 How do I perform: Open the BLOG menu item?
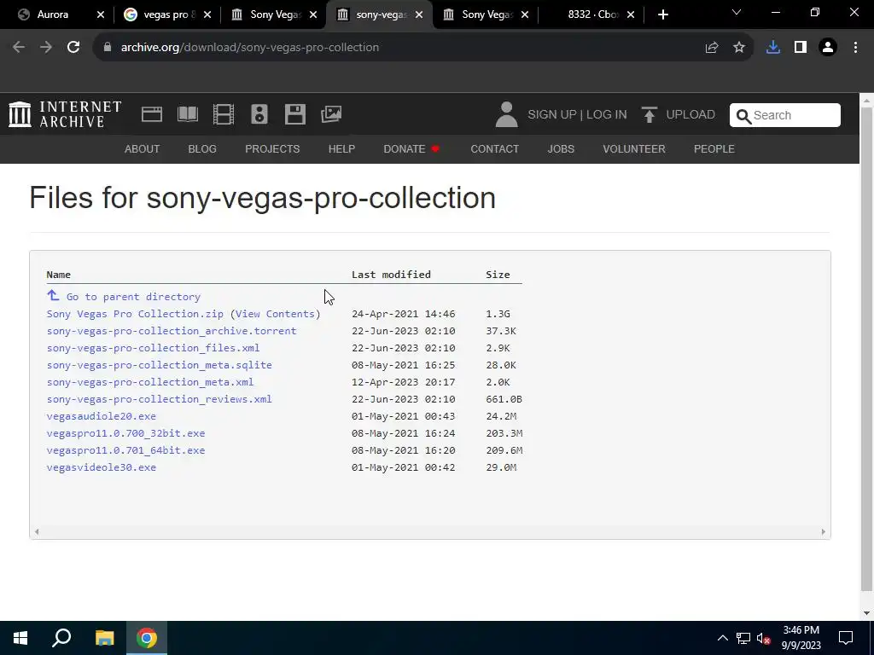[202, 149]
